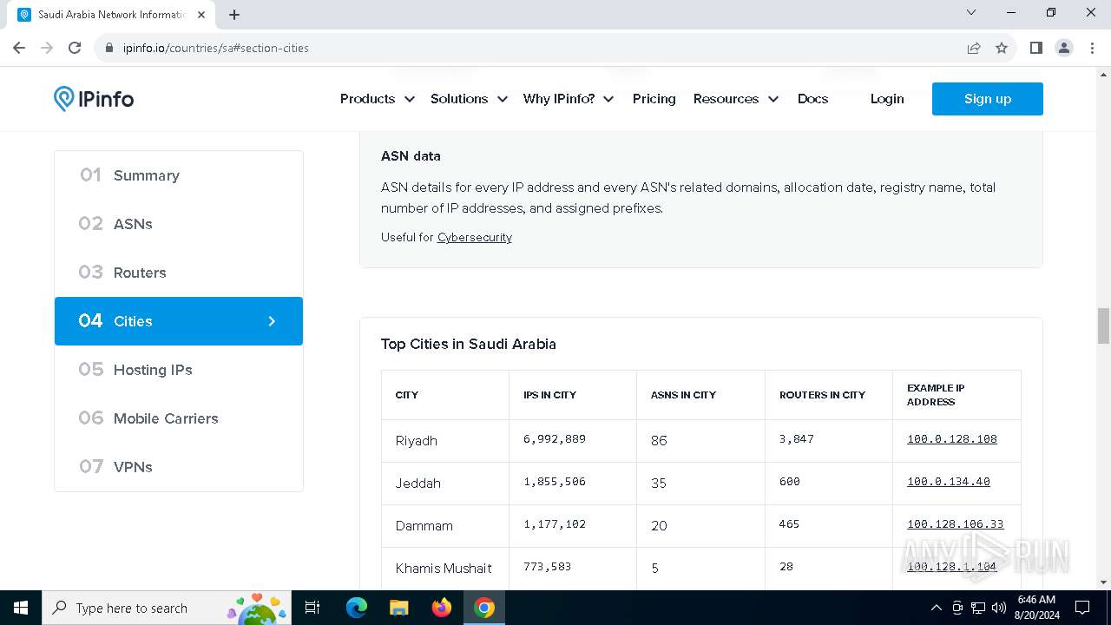The width and height of the screenshot is (1111, 625).
Task: Select the 1,855,506 IPs value
Action: click(555, 482)
